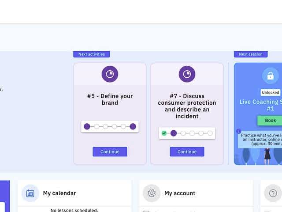Click the Next session label tab
Viewport: 282px width, 212px height.
(x=251, y=54)
